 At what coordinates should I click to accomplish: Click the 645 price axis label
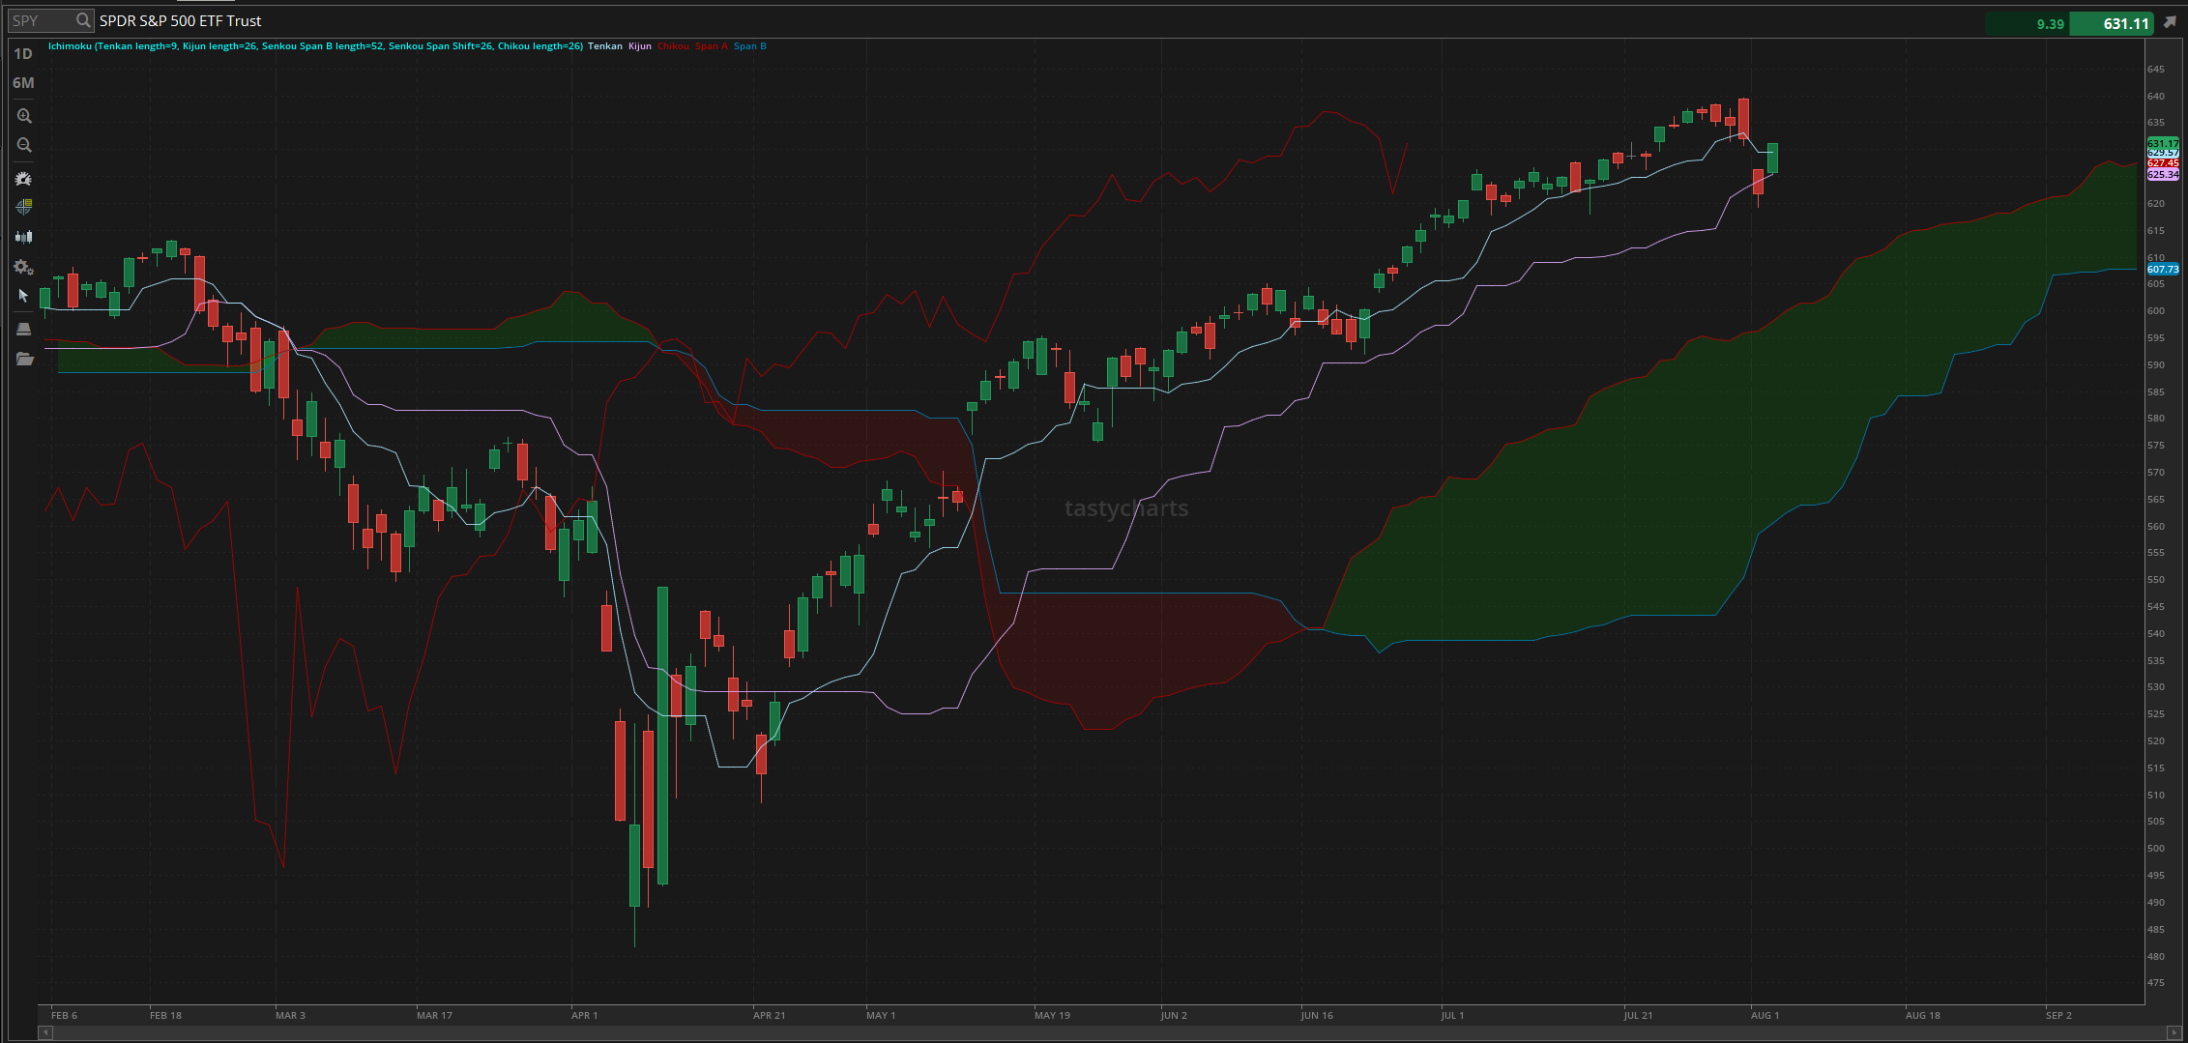(x=2155, y=70)
